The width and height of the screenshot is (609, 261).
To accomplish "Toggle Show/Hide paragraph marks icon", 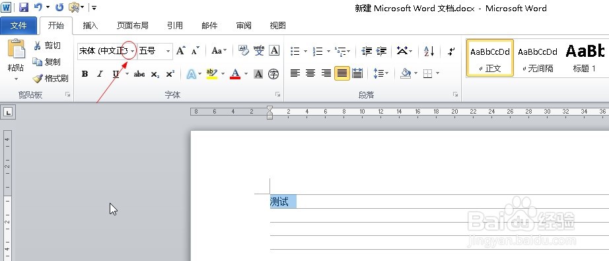I will click(x=451, y=51).
